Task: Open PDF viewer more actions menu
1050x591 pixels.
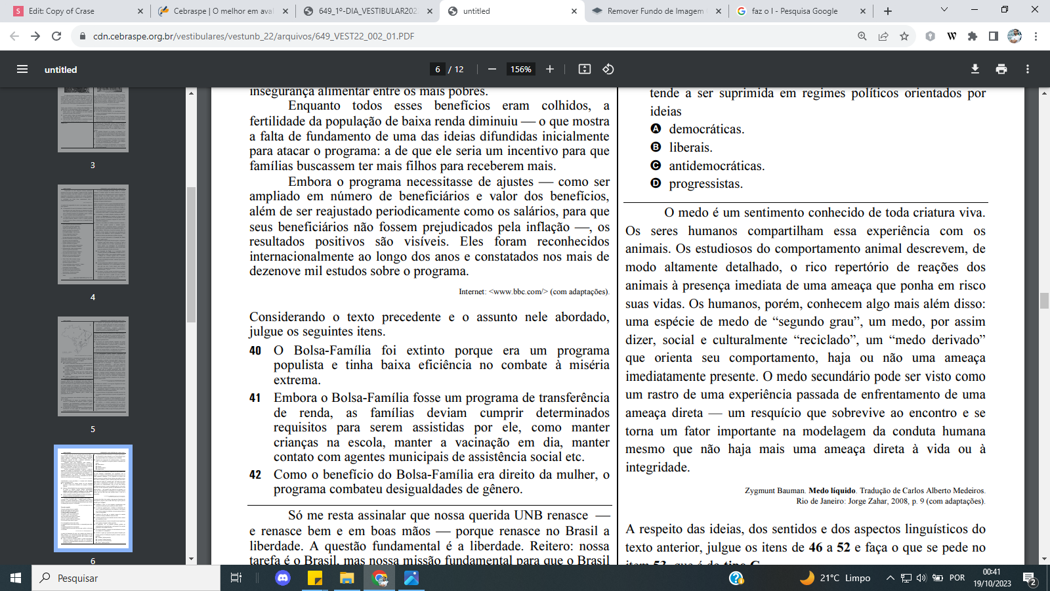Action: [x=1028, y=69]
